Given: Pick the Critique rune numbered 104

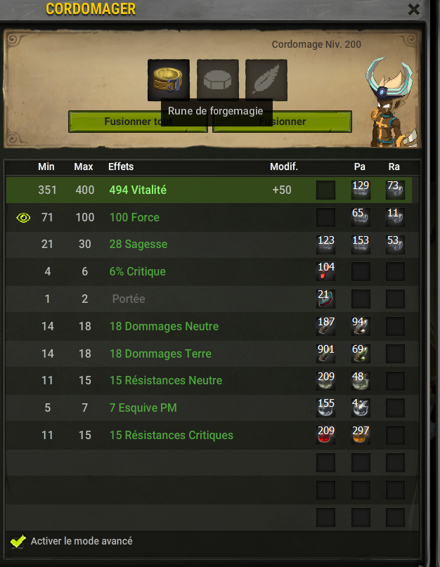Looking at the screenshot, I should tap(325, 272).
